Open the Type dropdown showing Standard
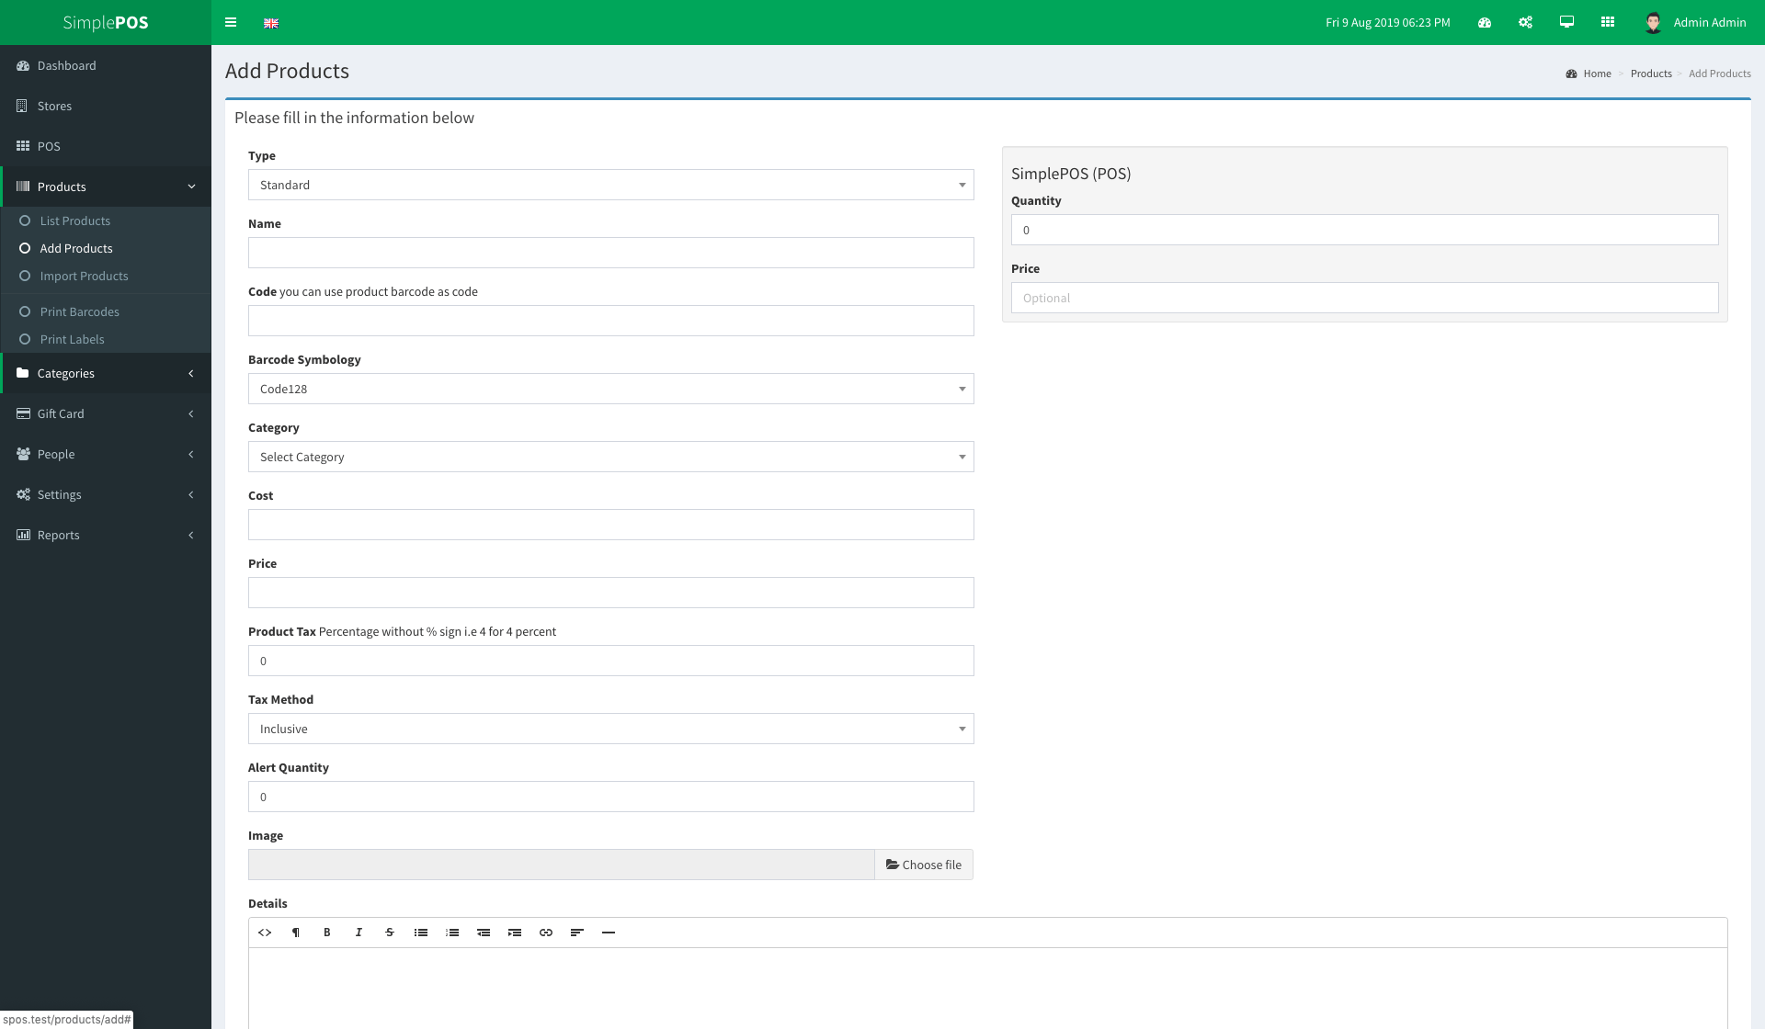This screenshot has width=1765, height=1029. click(611, 185)
